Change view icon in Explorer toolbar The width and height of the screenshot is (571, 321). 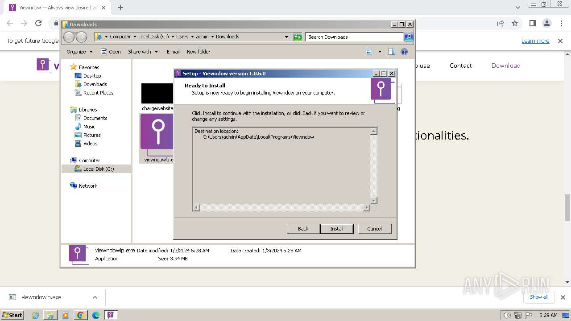click(369, 52)
